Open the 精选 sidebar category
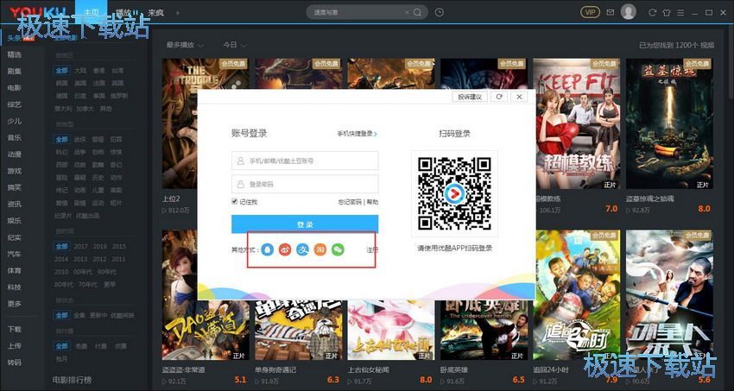 pyautogui.click(x=15, y=54)
